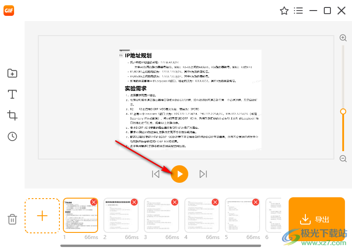352x250 pixels.
Task: Click the add folder icon in sidebar
Action: click(12, 73)
